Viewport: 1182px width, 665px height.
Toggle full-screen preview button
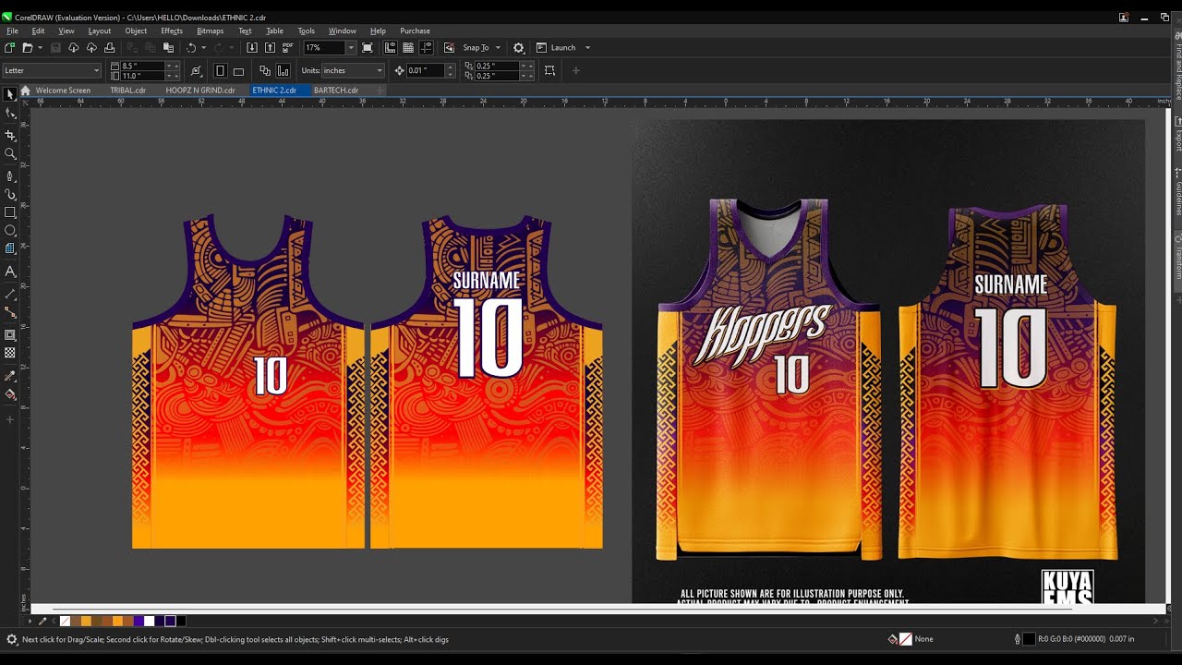[x=368, y=47]
